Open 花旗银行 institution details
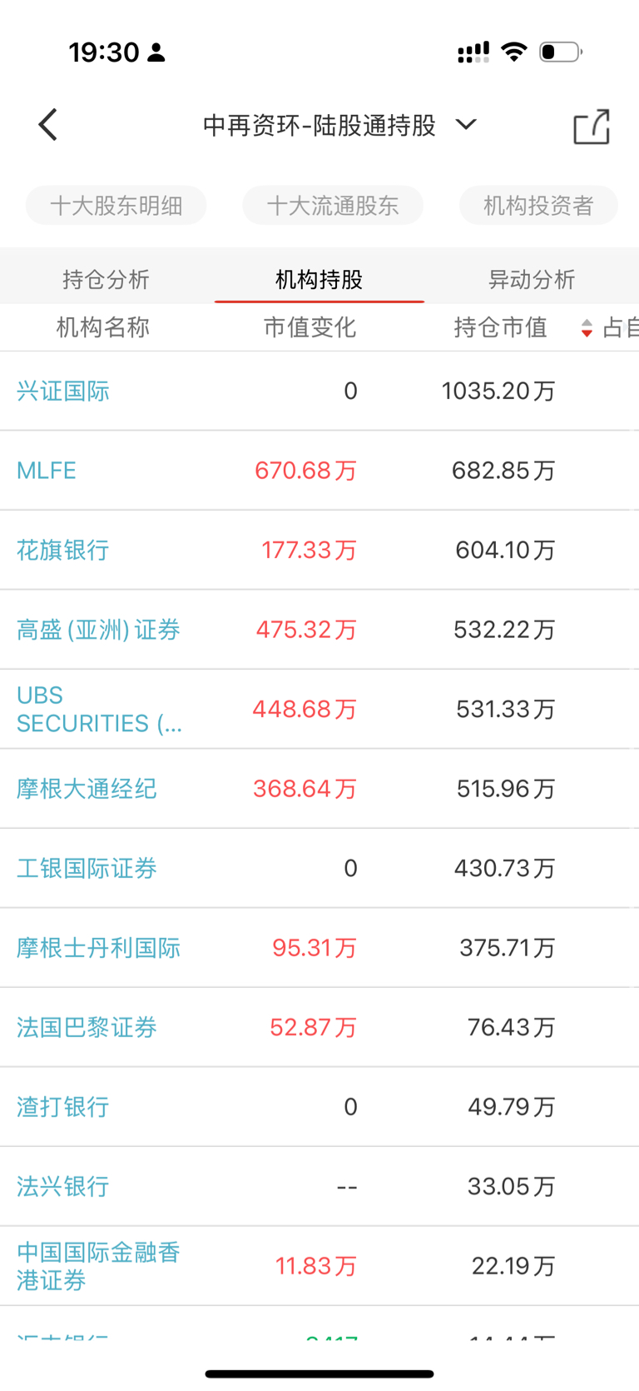Image resolution: width=639 pixels, height=1391 pixels. pyautogui.click(x=63, y=550)
